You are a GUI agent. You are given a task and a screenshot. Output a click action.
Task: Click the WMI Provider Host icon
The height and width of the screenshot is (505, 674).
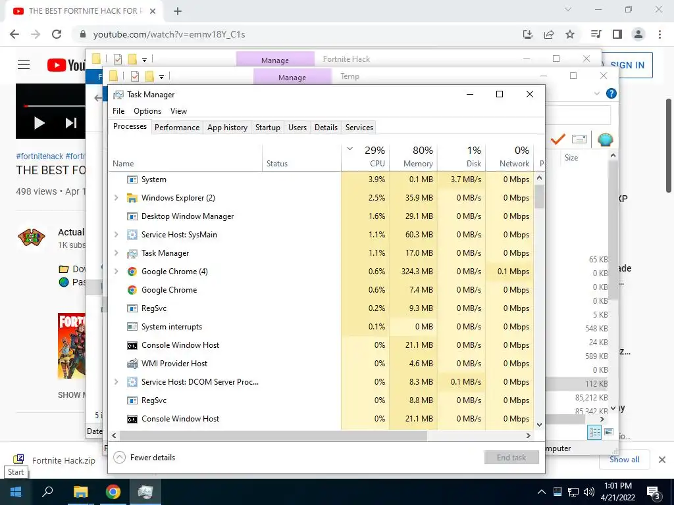coord(132,364)
